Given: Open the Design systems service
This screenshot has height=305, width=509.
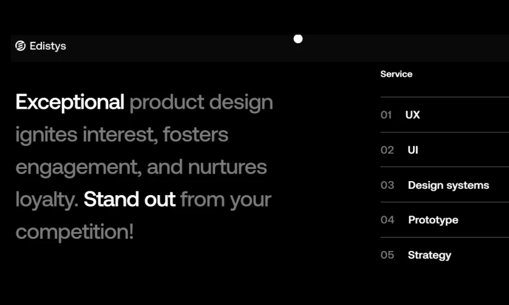Looking at the screenshot, I should [x=448, y=185].
